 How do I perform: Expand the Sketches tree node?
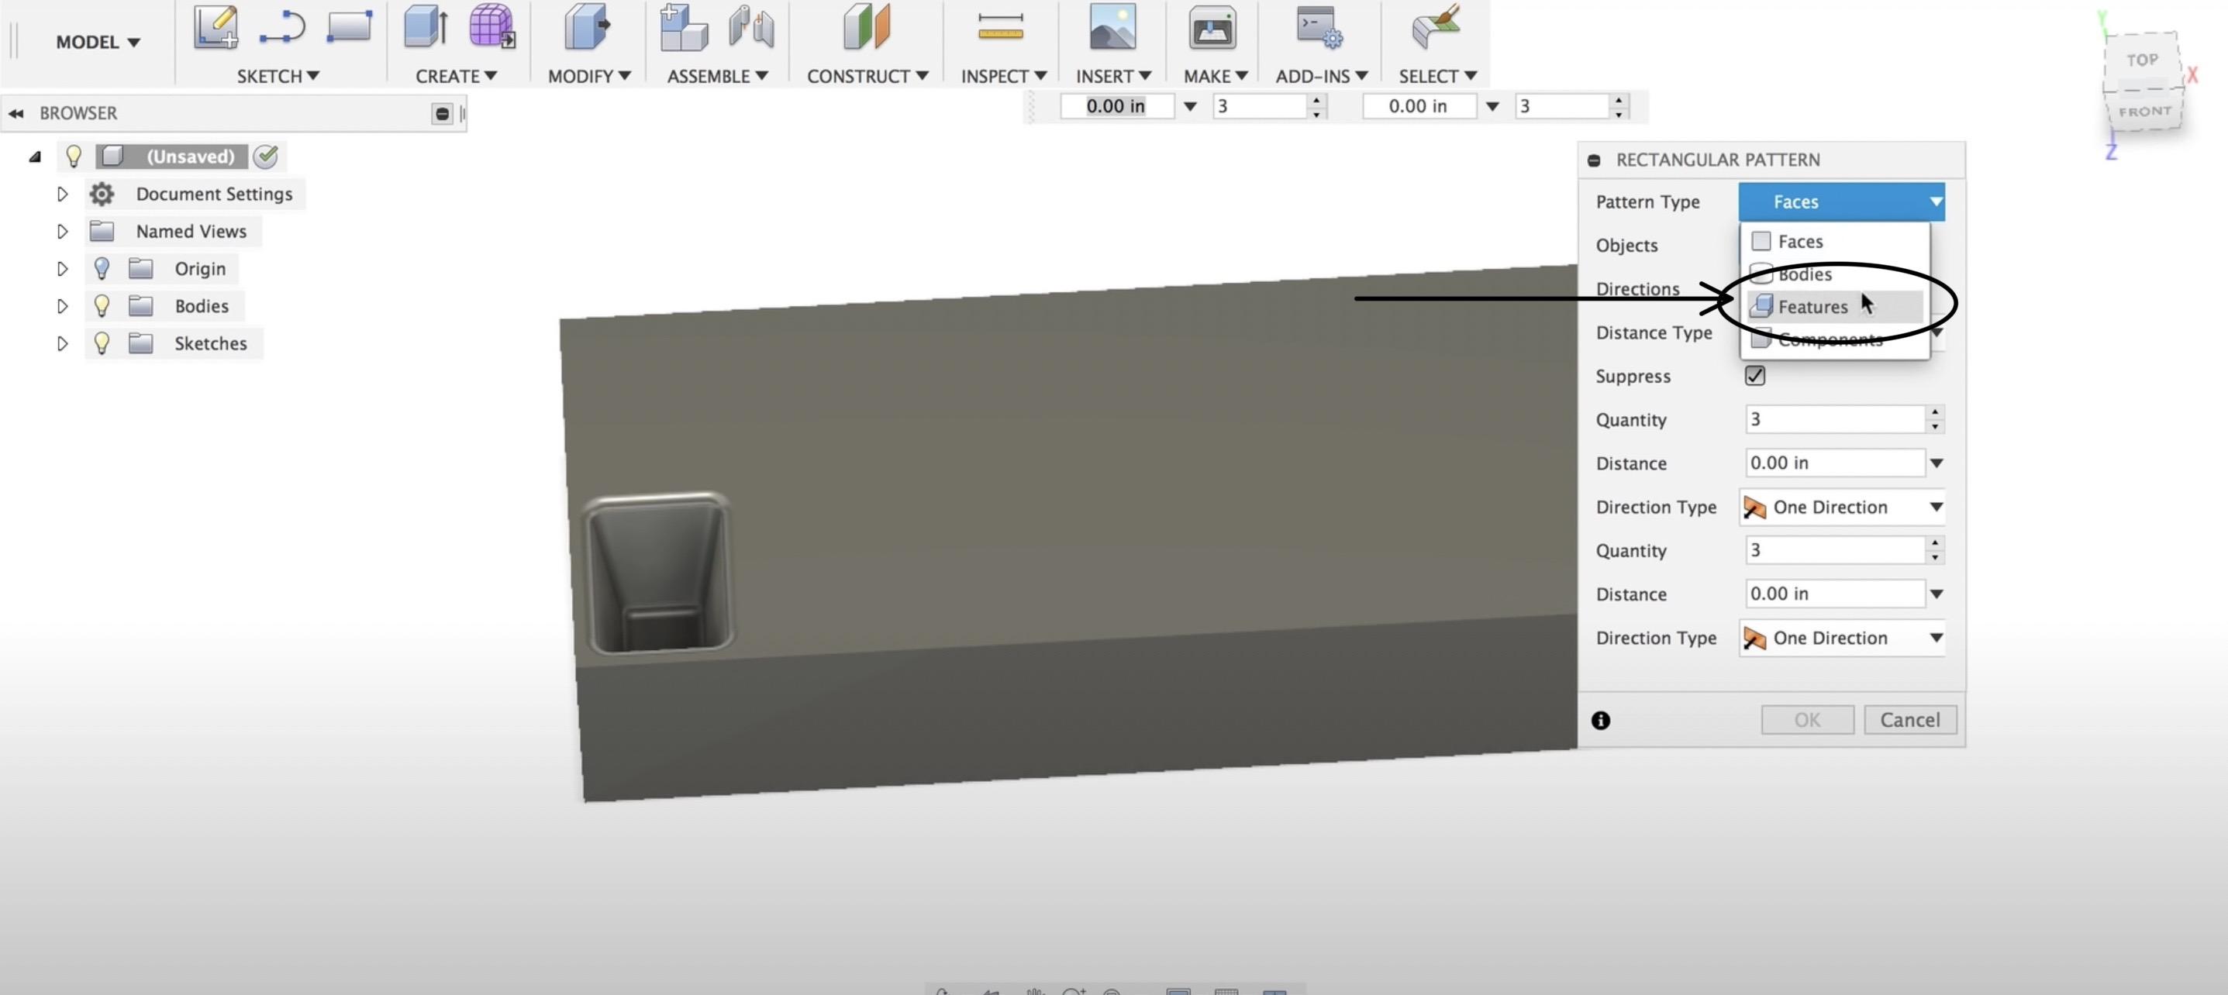click(62, 343)
